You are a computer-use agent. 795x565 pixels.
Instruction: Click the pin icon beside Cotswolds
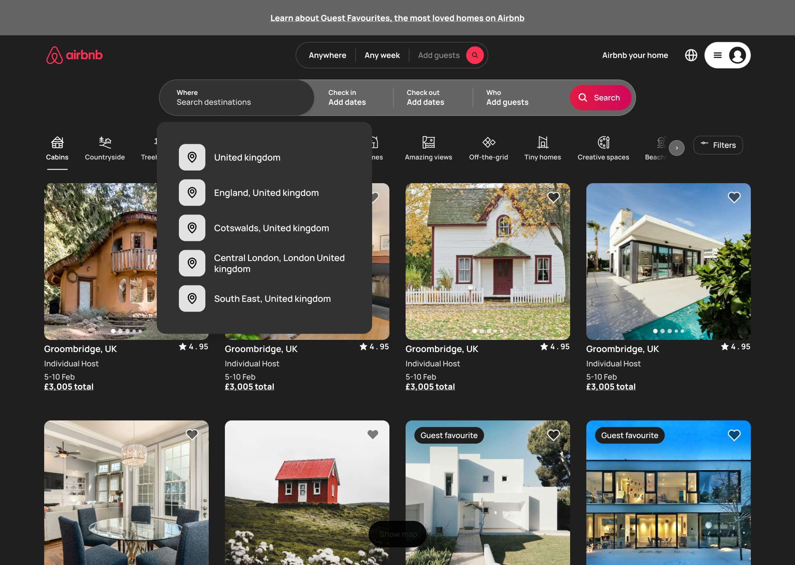tap(192, 228)
